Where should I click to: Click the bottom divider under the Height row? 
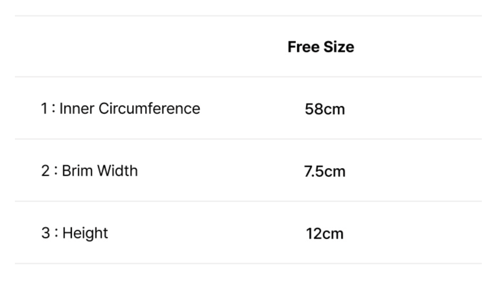[x=248, y=264]
